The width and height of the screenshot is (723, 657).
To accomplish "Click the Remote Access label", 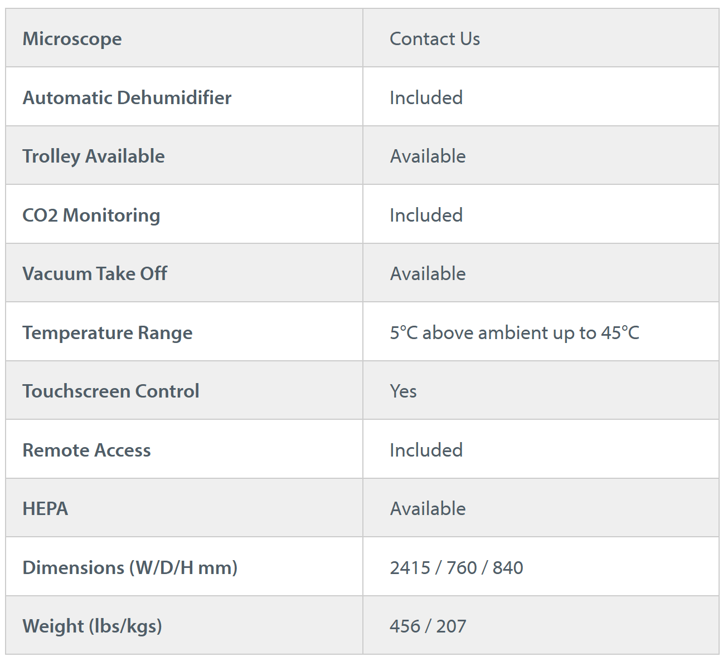I will point(86,450).
